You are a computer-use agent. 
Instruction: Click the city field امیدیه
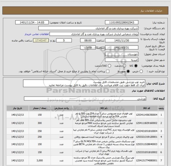pyautogui.click(x=122, y=60)
